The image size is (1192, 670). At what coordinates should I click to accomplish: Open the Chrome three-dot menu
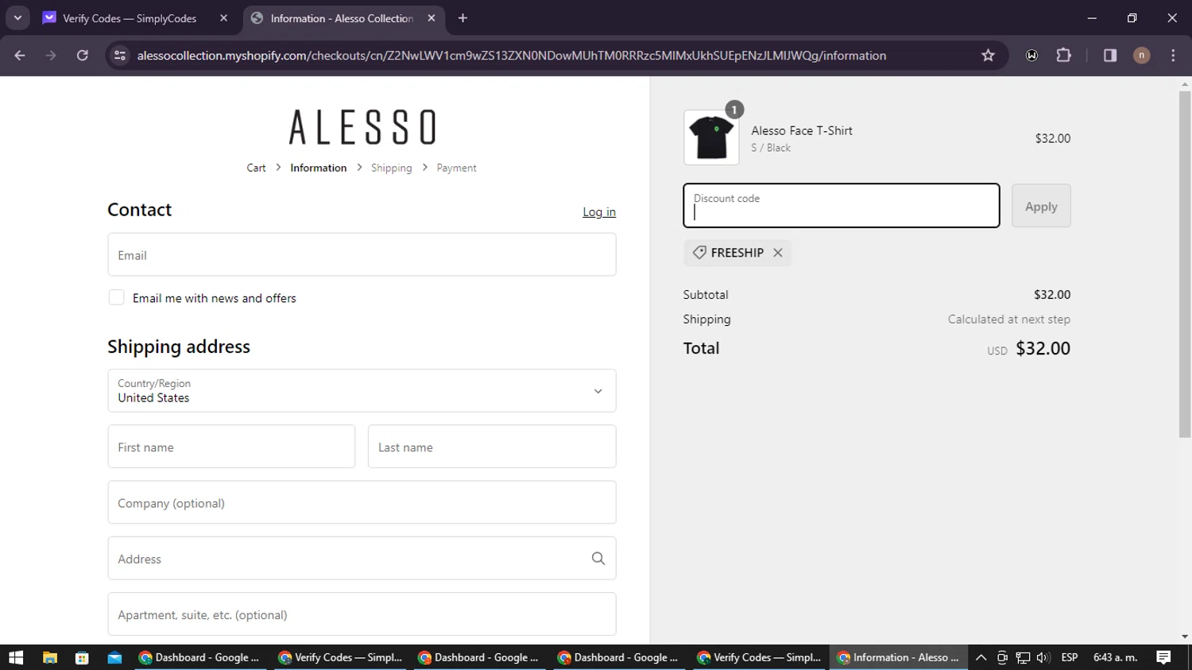click(x=1173, y=56)
